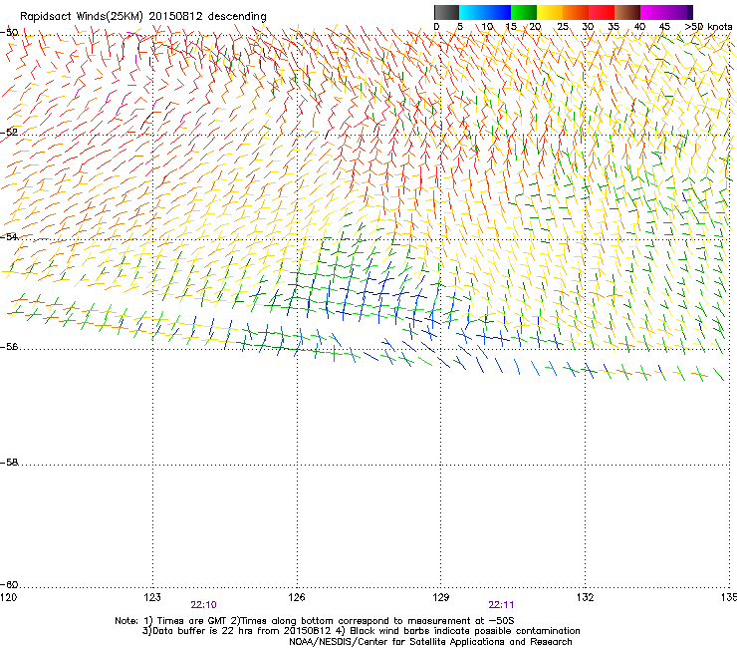
Task: Click the longitude label '126'
Action: coord(297,597)
